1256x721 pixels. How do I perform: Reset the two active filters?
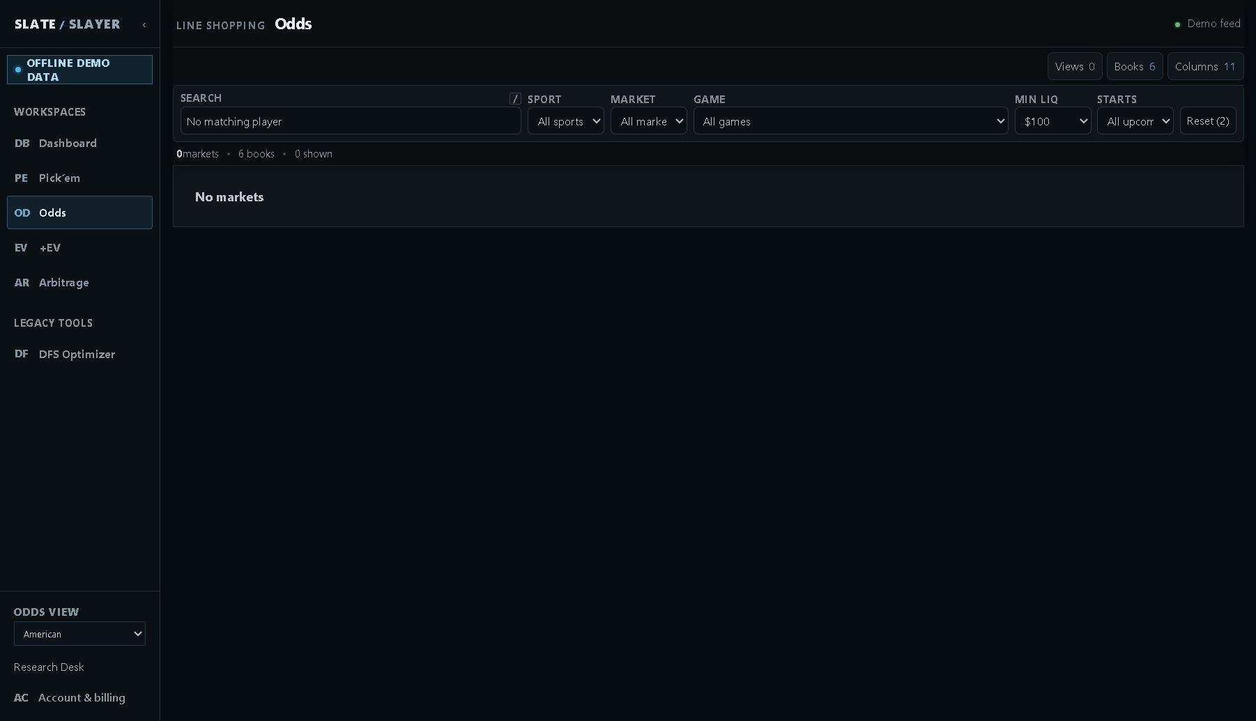point(1208,121)
